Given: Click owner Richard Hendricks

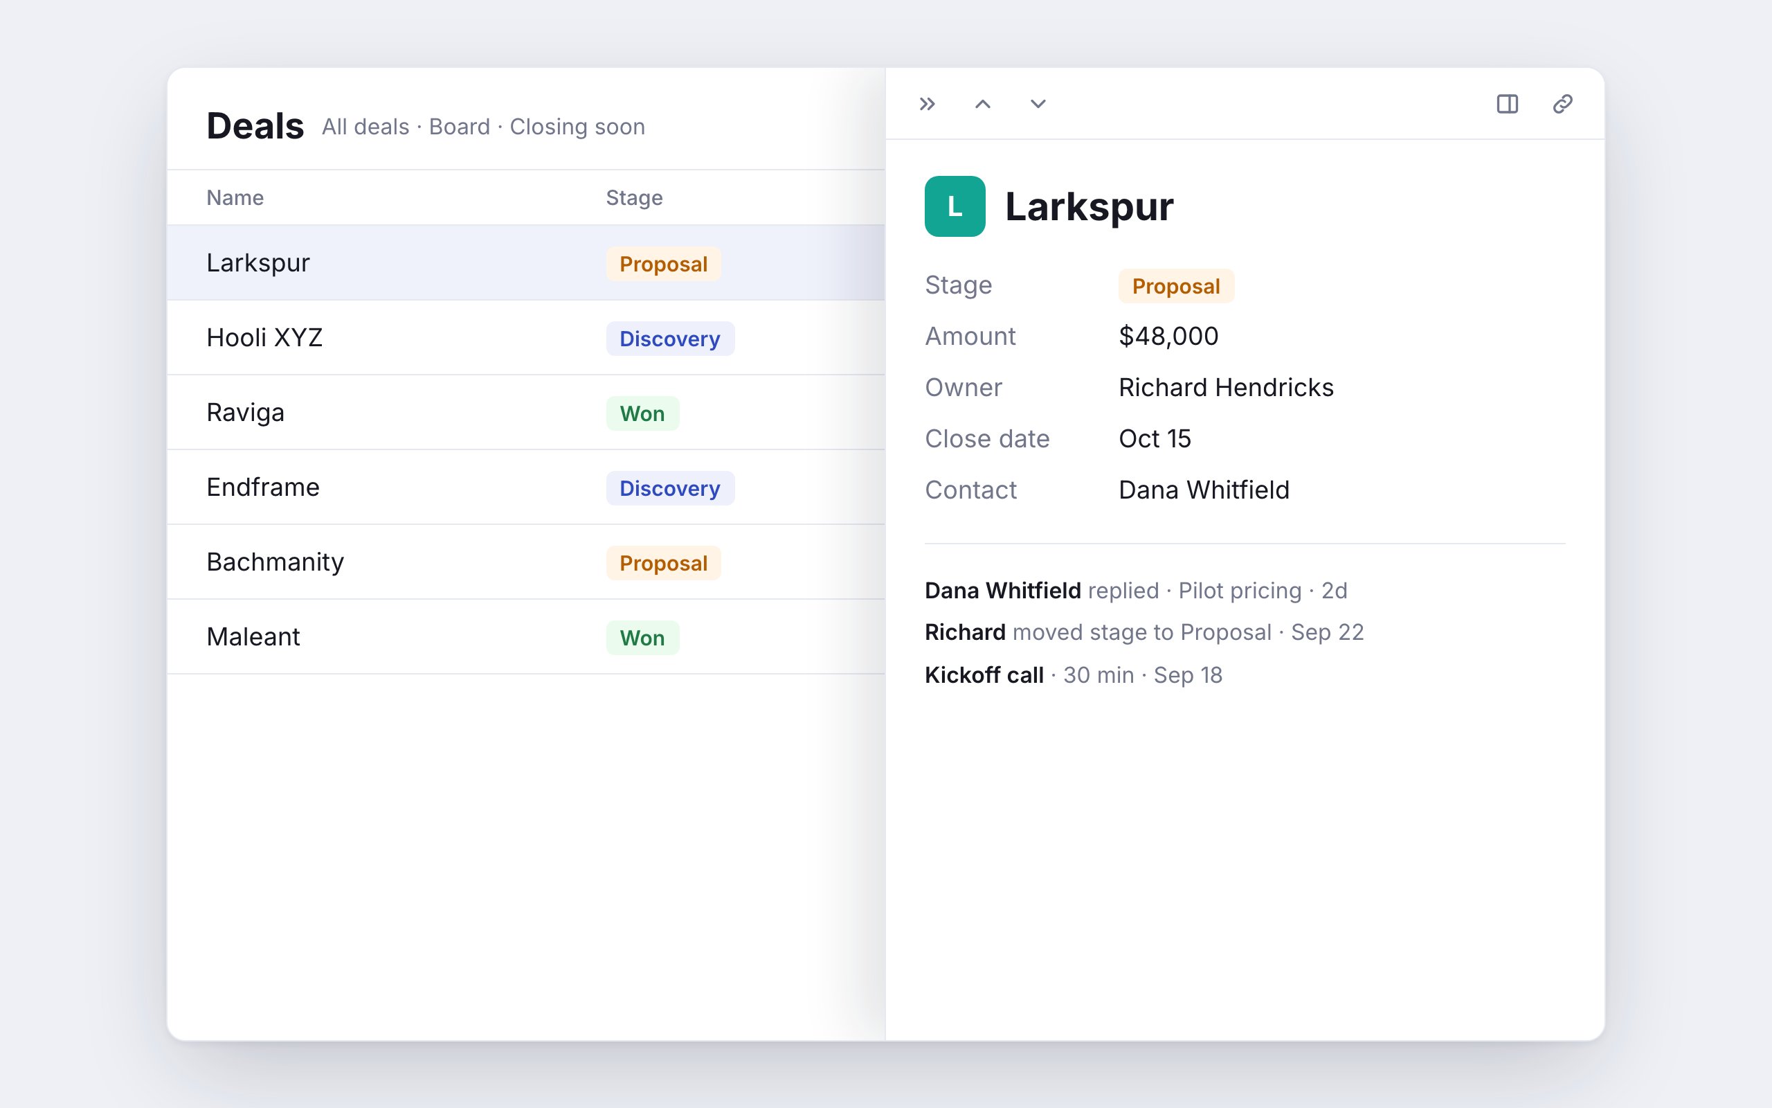Looking at the screenshot, I should (1227, 388).
